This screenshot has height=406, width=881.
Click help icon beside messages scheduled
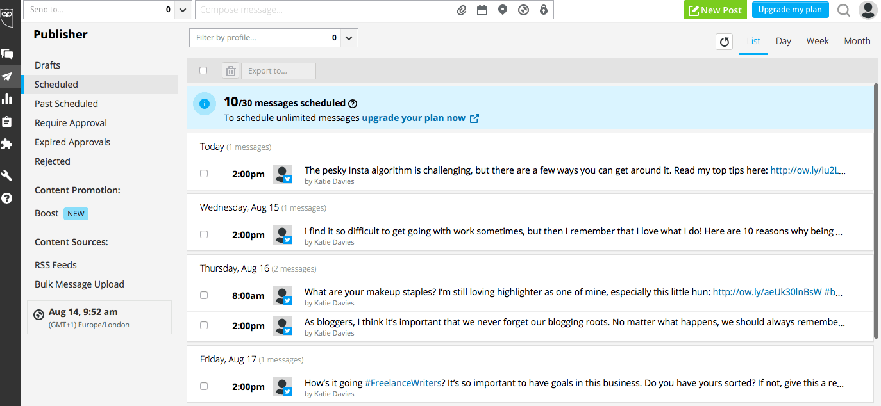[353, 103]
